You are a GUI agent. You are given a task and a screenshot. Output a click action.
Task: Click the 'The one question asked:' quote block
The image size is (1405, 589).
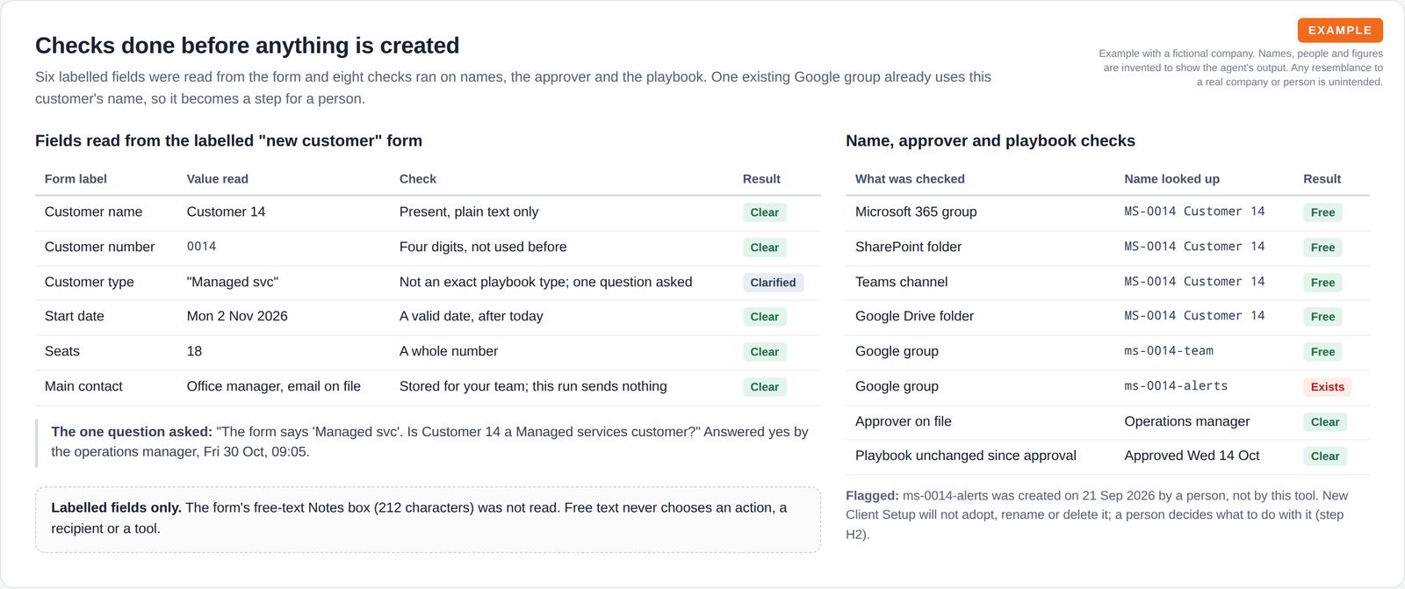(428, 442)
